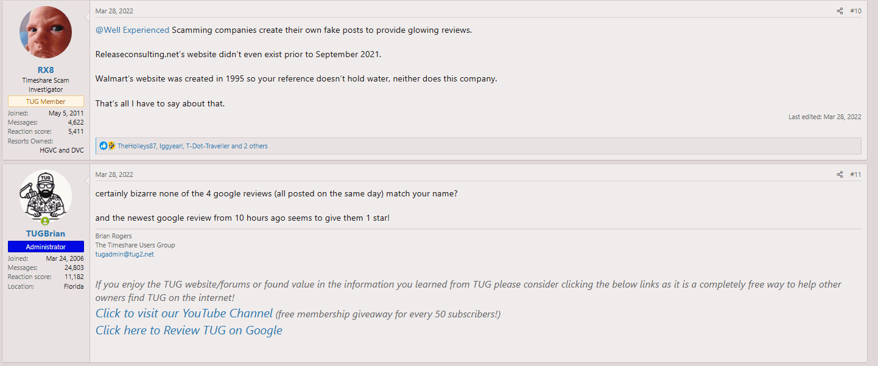This screenshot has width=878, height=366.
Task: Click the Administrator badge under TUGBrian
Action: 46,247
